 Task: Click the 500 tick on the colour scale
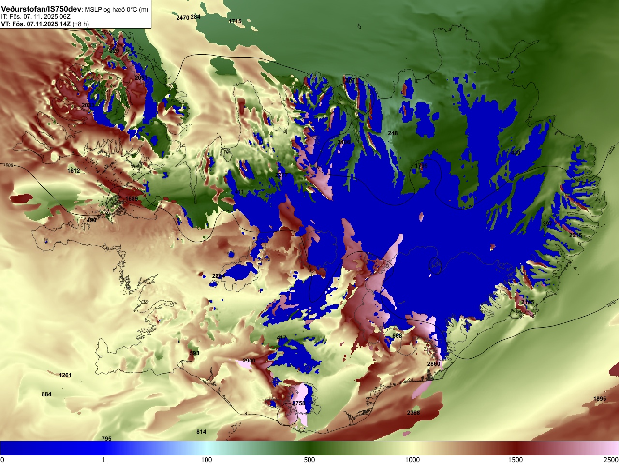(x=309, y=460)
